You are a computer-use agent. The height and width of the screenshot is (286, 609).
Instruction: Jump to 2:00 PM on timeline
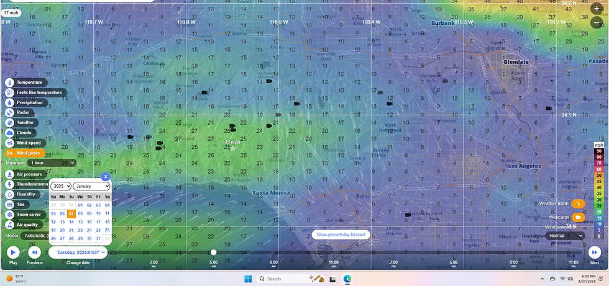393,264
